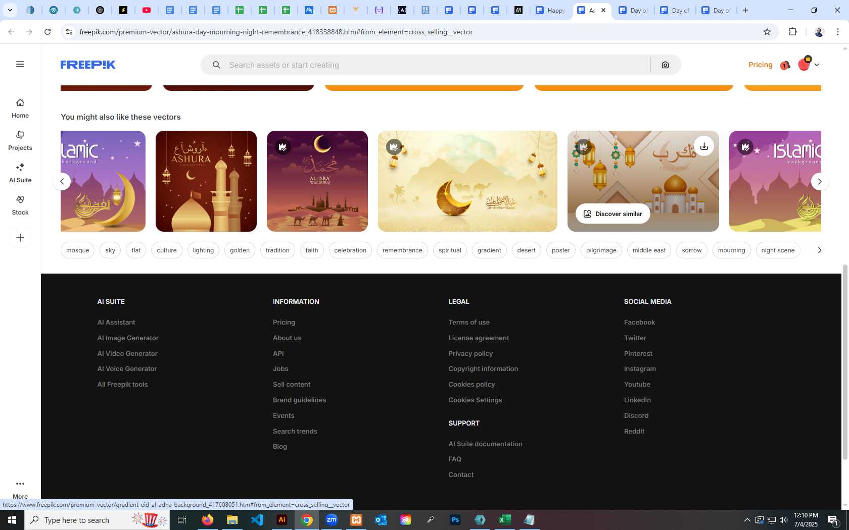Click the Pricing link in header

(x=760, y=65)
